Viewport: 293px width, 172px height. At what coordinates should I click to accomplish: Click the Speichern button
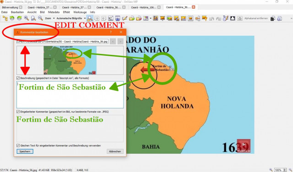pos(25,151)
